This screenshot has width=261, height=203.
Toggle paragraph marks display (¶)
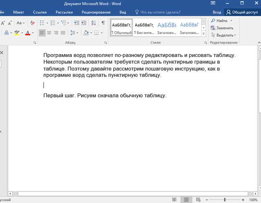(x=103, y=23)
